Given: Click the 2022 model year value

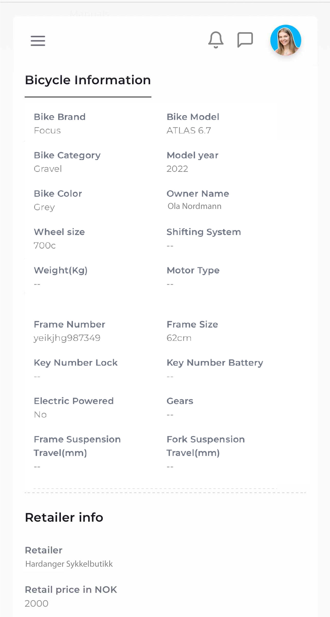Looking at the screenshot, I should point(177,169).
